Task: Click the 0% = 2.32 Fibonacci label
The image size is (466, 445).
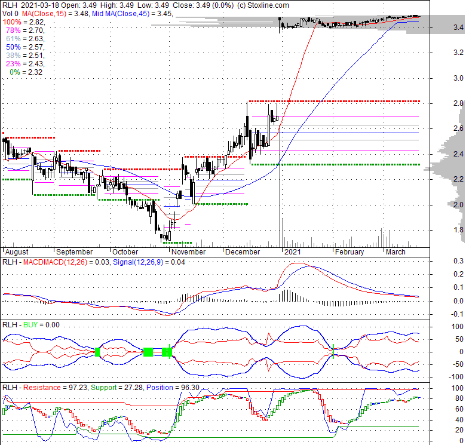Action: tap(26, 72)
